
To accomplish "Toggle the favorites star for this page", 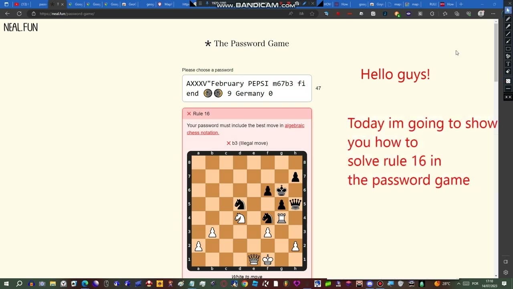I will 312,13.
